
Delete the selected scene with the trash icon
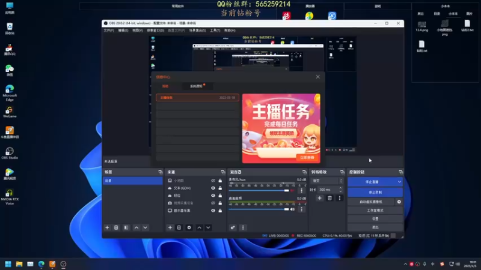(116, 227)
